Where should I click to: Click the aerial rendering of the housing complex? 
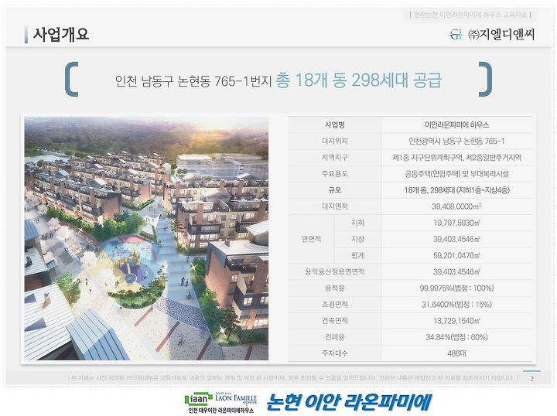pos(146,238)
